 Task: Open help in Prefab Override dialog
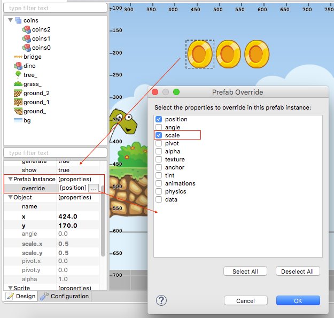[161, 300]
